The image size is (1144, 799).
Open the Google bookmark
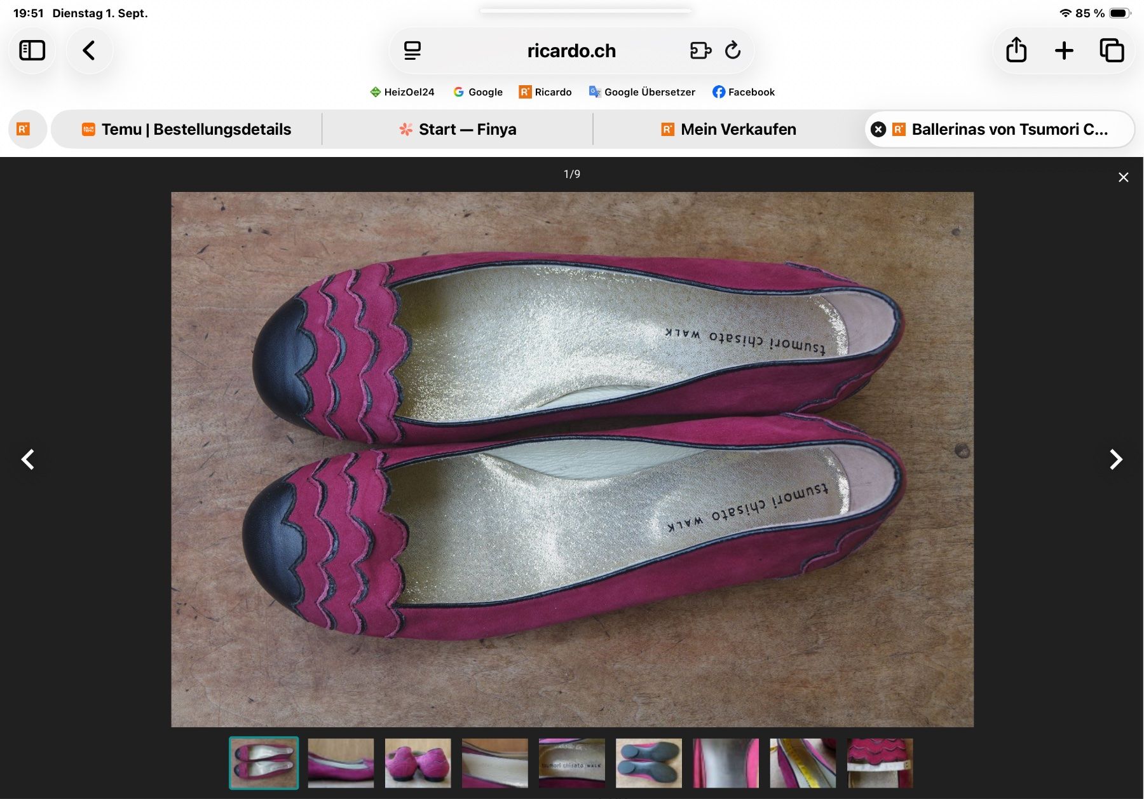(x=478, y=92)
